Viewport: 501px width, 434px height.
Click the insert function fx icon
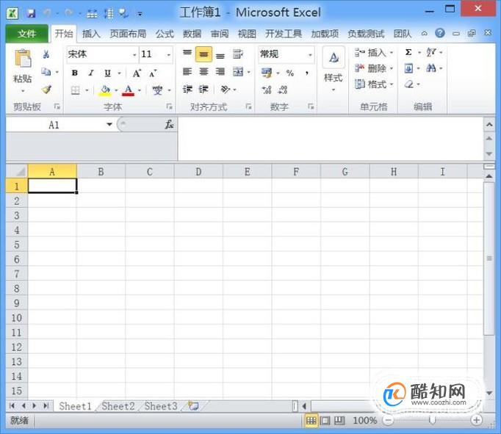(x=169, y=125)
